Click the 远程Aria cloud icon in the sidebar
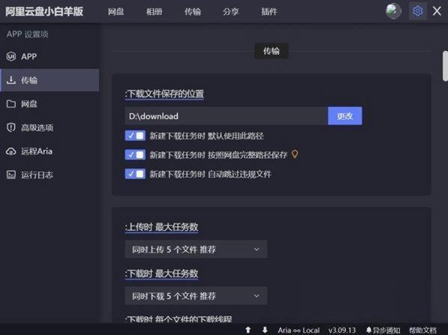This screenshot has height=335, width=448. 11,151
